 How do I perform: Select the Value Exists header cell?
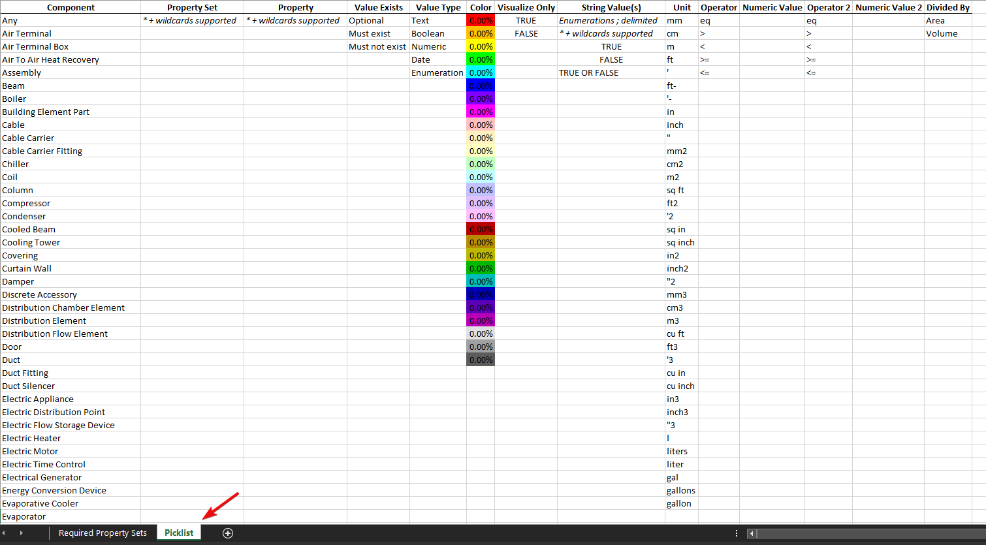tap(378, 7)
